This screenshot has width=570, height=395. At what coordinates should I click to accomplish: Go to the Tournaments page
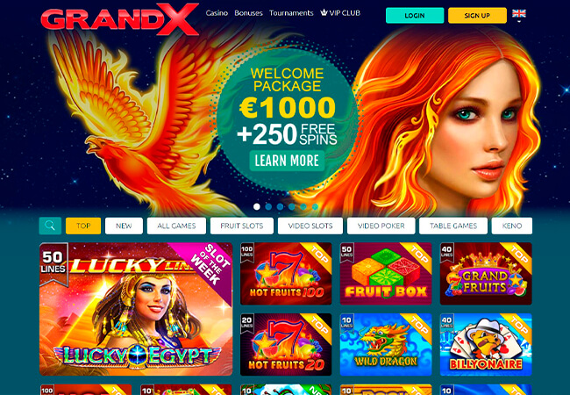click(291, 13)
